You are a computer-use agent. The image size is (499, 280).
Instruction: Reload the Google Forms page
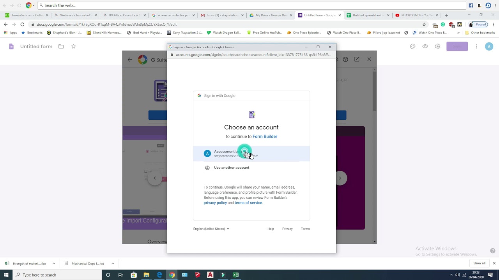(x=22, y=24)
